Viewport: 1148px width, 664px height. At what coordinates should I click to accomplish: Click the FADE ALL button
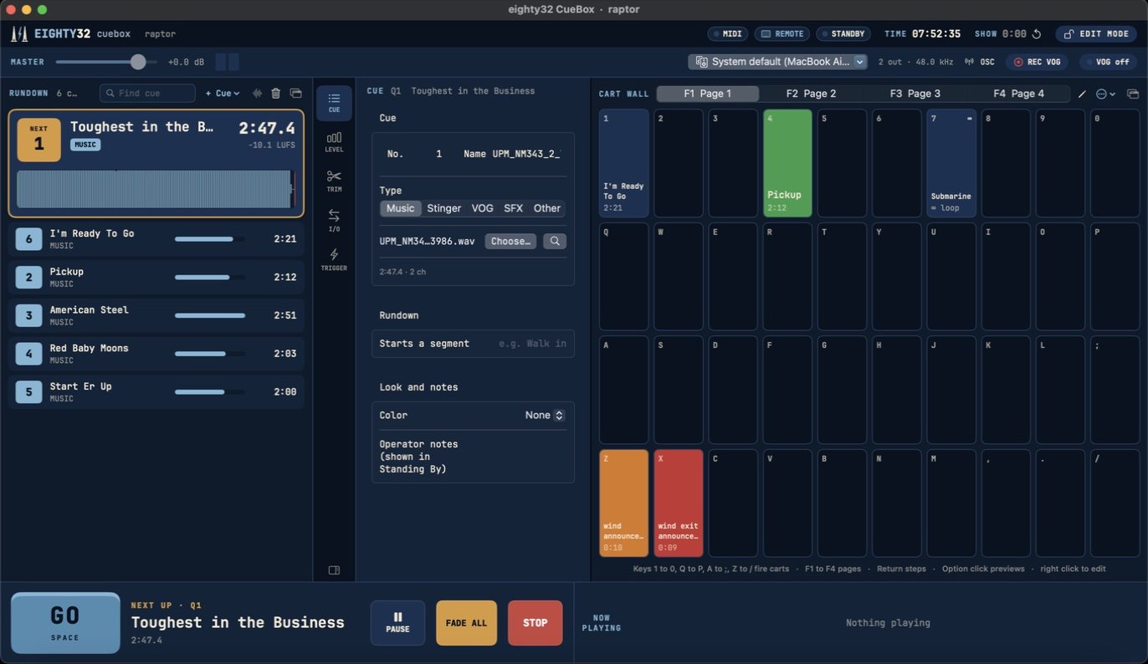tap(466, 623)
